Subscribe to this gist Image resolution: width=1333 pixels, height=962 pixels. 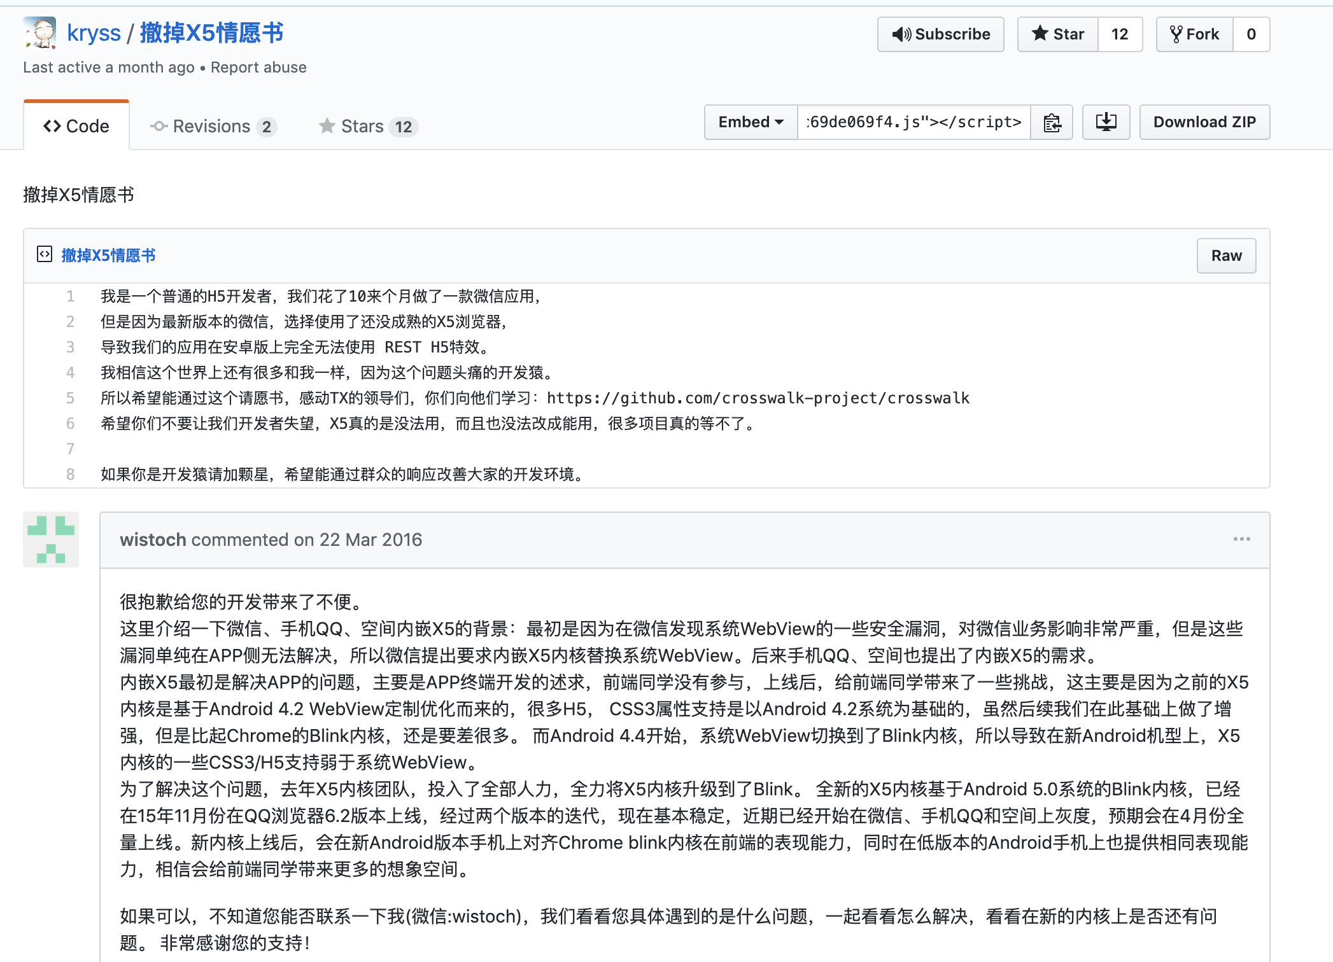(x=940, y=34)
